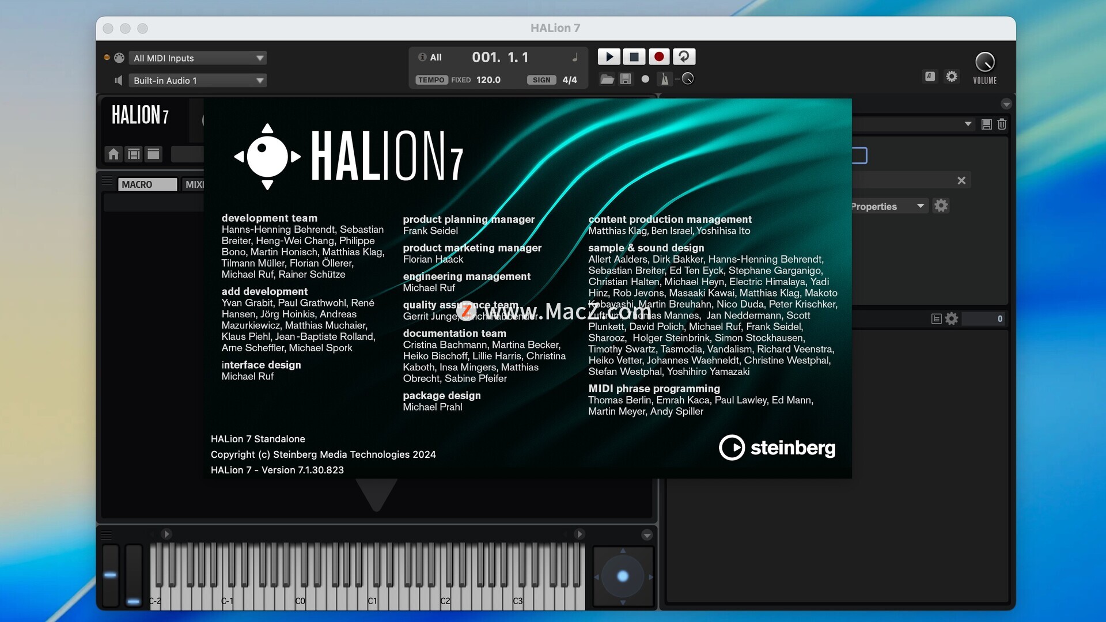Click the results counter field showing 0
This screenshot has width=1106, height=622.
click(x=984, y=318)
